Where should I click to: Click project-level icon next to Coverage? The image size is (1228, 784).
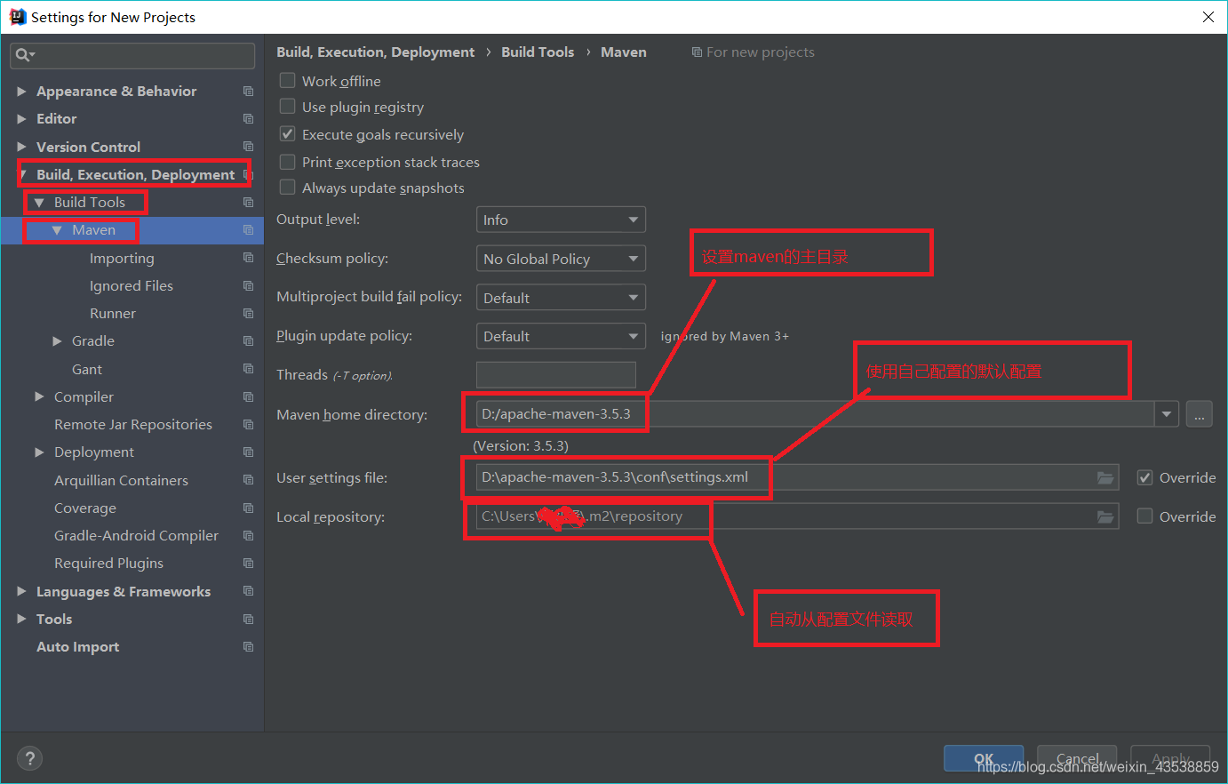point(248,508)
